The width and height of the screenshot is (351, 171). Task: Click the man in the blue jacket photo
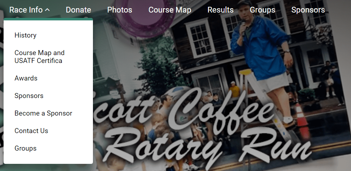[x=262, y=56]
